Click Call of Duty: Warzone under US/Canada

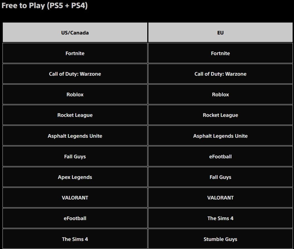pos(75,74)
